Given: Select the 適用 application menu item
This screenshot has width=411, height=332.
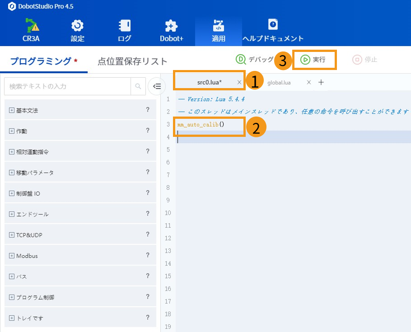Looking at the screenshot, I should click(218, 30).
